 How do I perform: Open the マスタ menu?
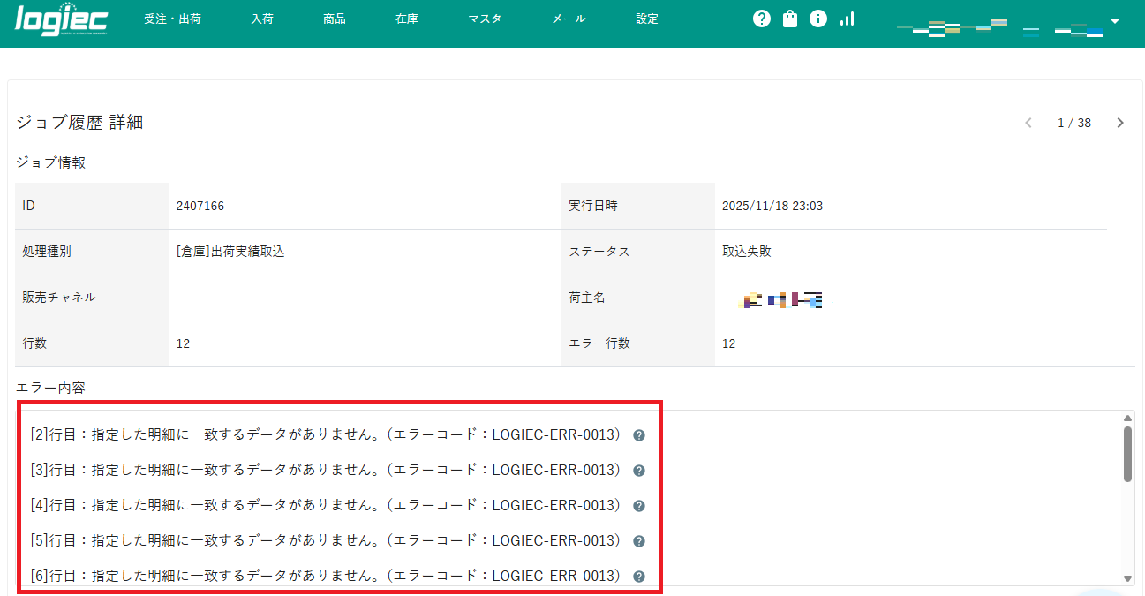point(485,19)
